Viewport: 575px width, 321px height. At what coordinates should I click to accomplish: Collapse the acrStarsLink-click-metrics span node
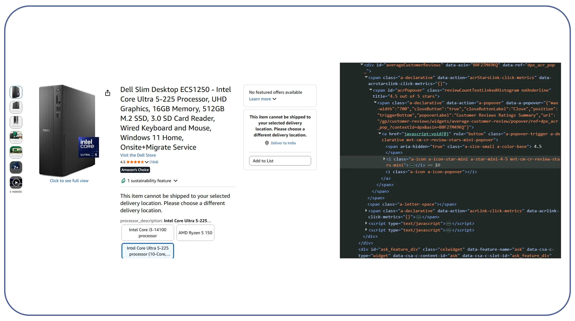tap(366, 77)
